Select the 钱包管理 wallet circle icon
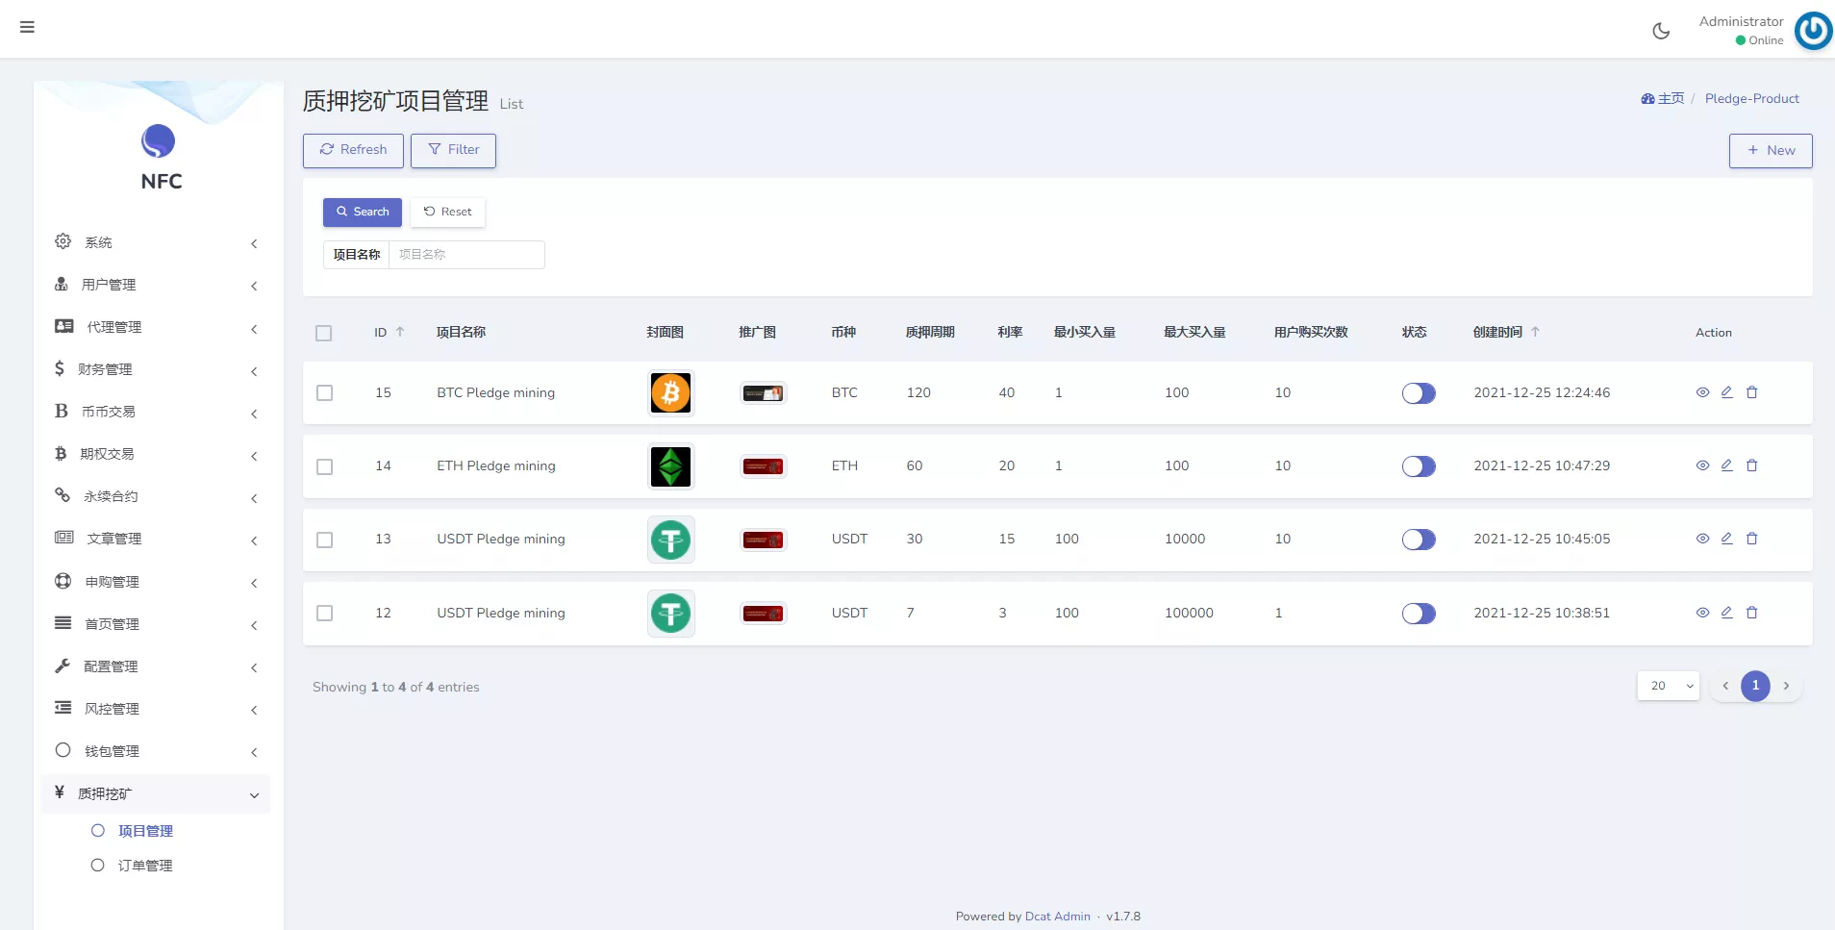This screenshot has height=930, width=1835. pyautogui.click(x=62, y=750)
